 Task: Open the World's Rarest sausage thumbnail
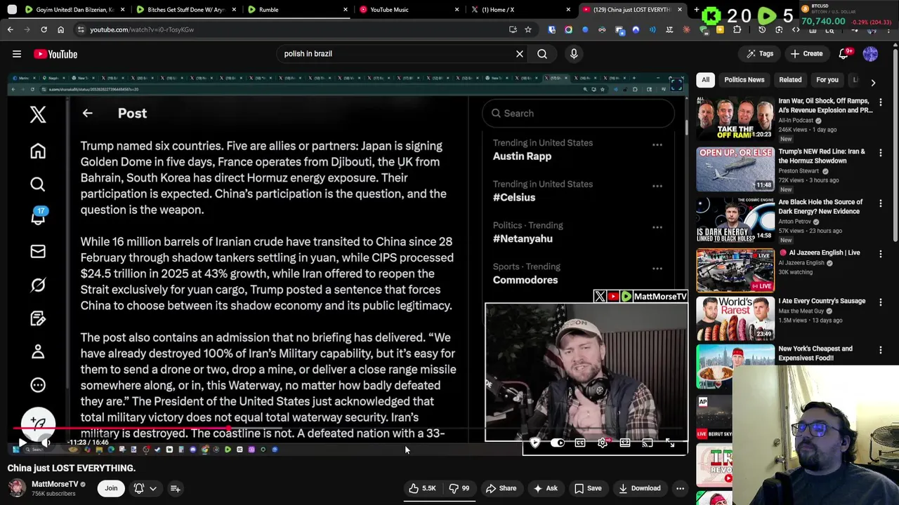[735, 318]
